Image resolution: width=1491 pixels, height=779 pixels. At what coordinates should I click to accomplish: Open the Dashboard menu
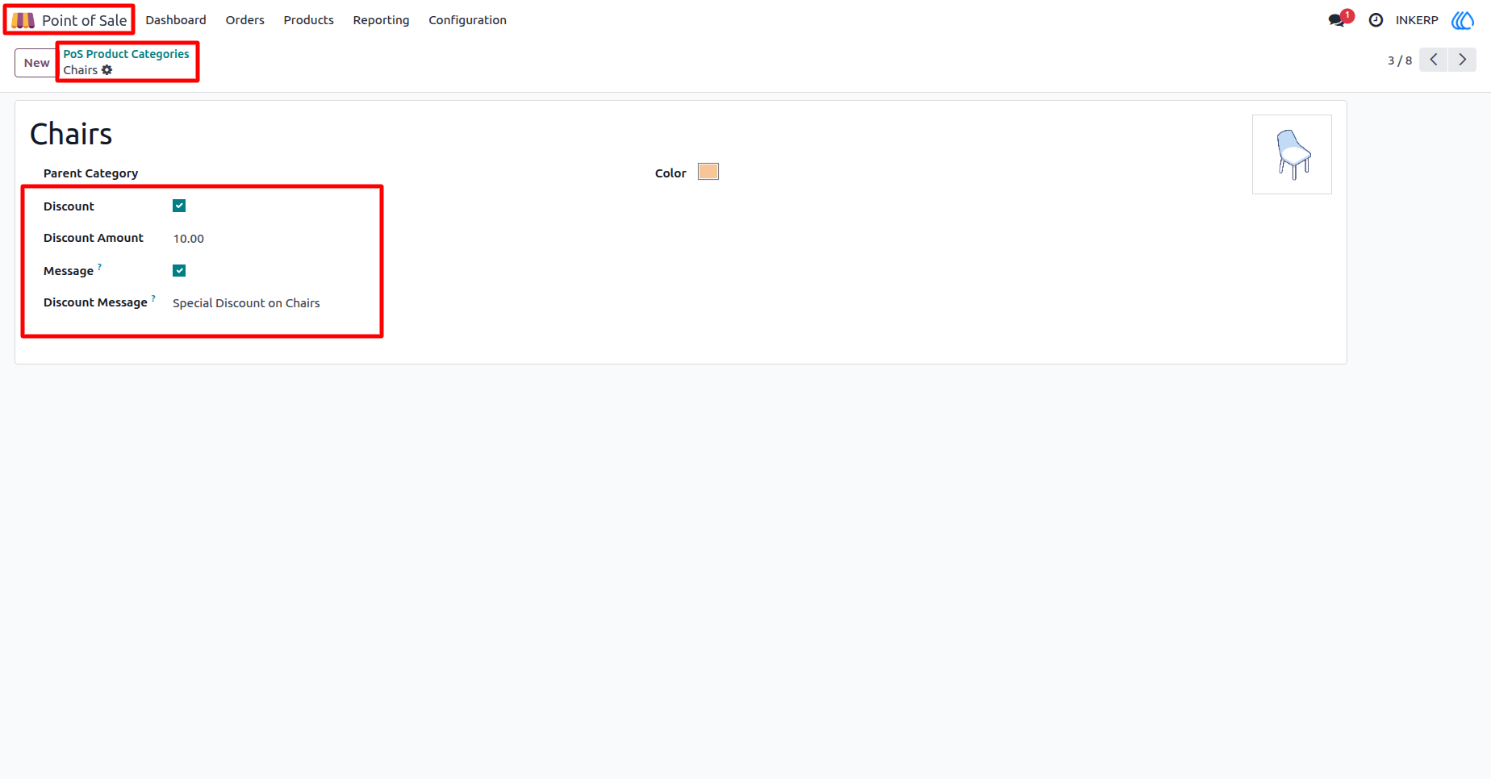pos(176,20)
